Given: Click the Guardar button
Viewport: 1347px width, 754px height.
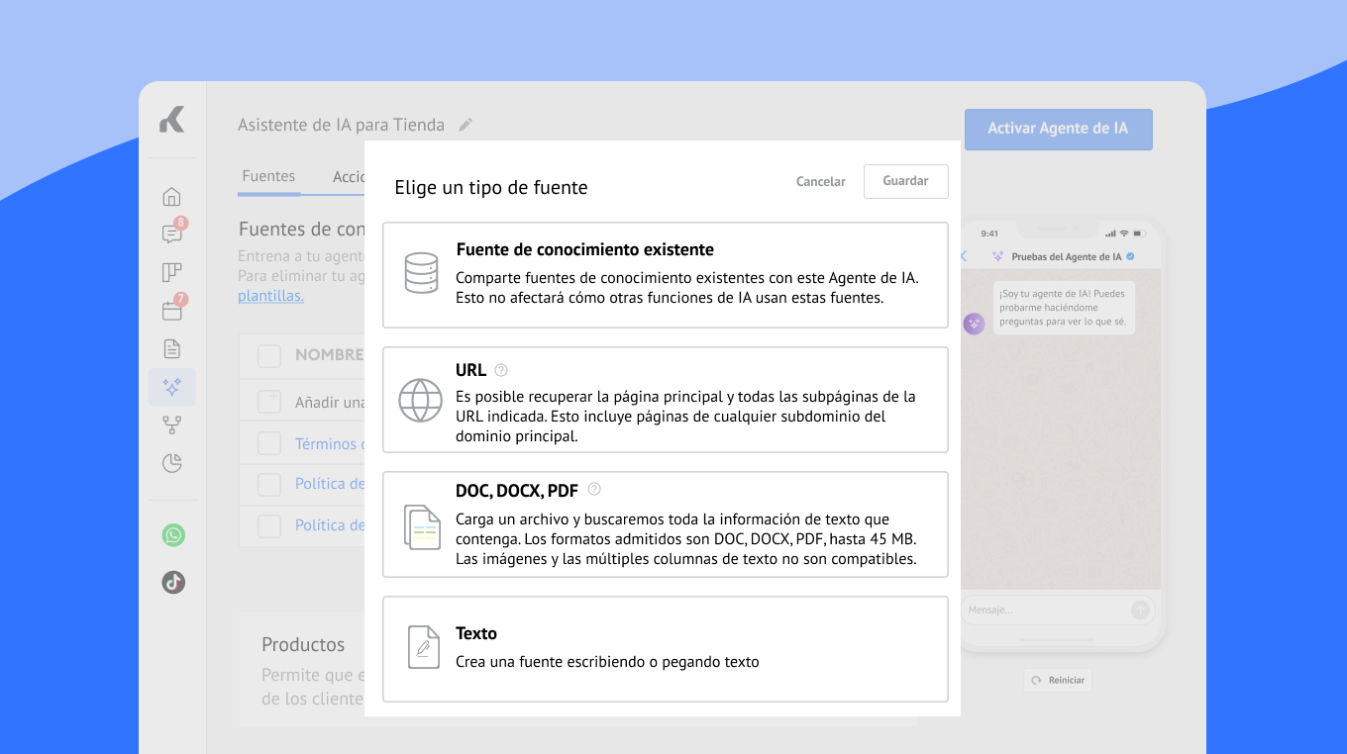Looking at the screenshot, I should [x=905, y=182].
